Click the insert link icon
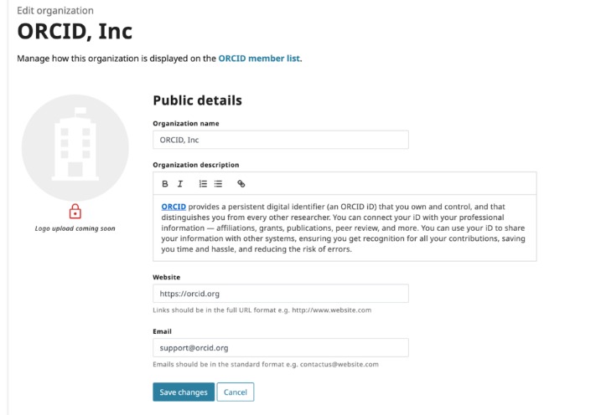The height and width of the screenshot is (415, 596). tap(241, 184)
